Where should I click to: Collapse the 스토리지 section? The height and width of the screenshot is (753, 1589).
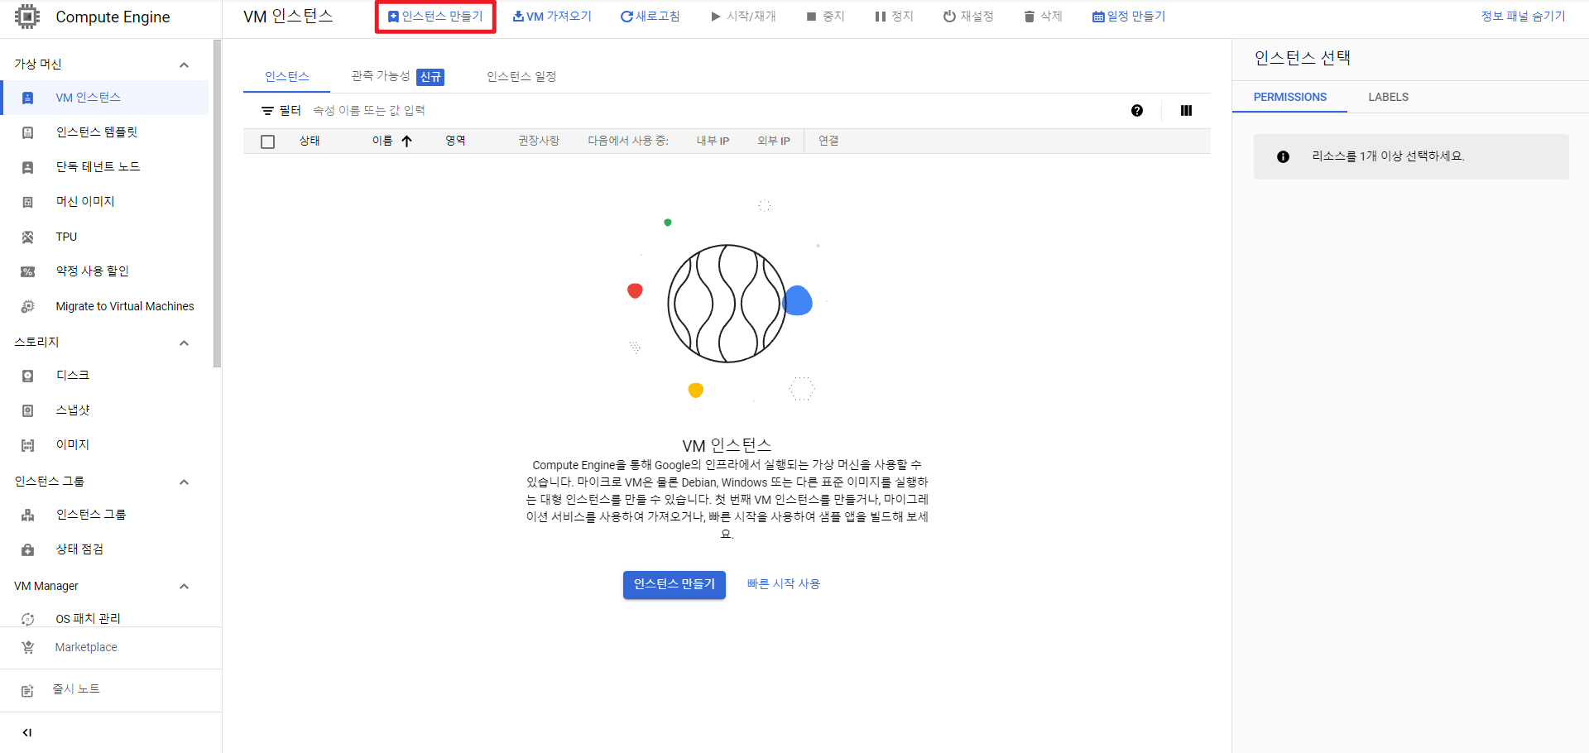click(184, 343)
